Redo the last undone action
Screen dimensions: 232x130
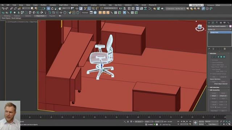click(x=7, y=9)
